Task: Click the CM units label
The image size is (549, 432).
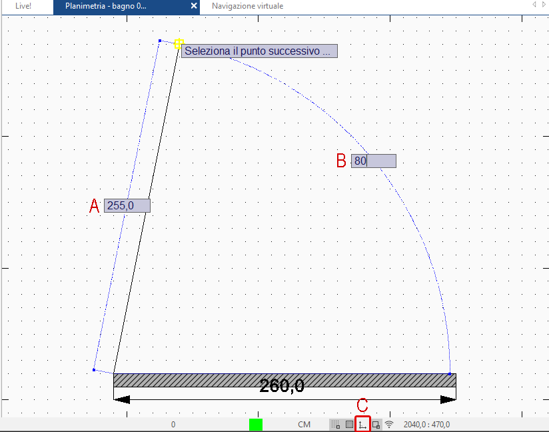Action: point(304,425)
